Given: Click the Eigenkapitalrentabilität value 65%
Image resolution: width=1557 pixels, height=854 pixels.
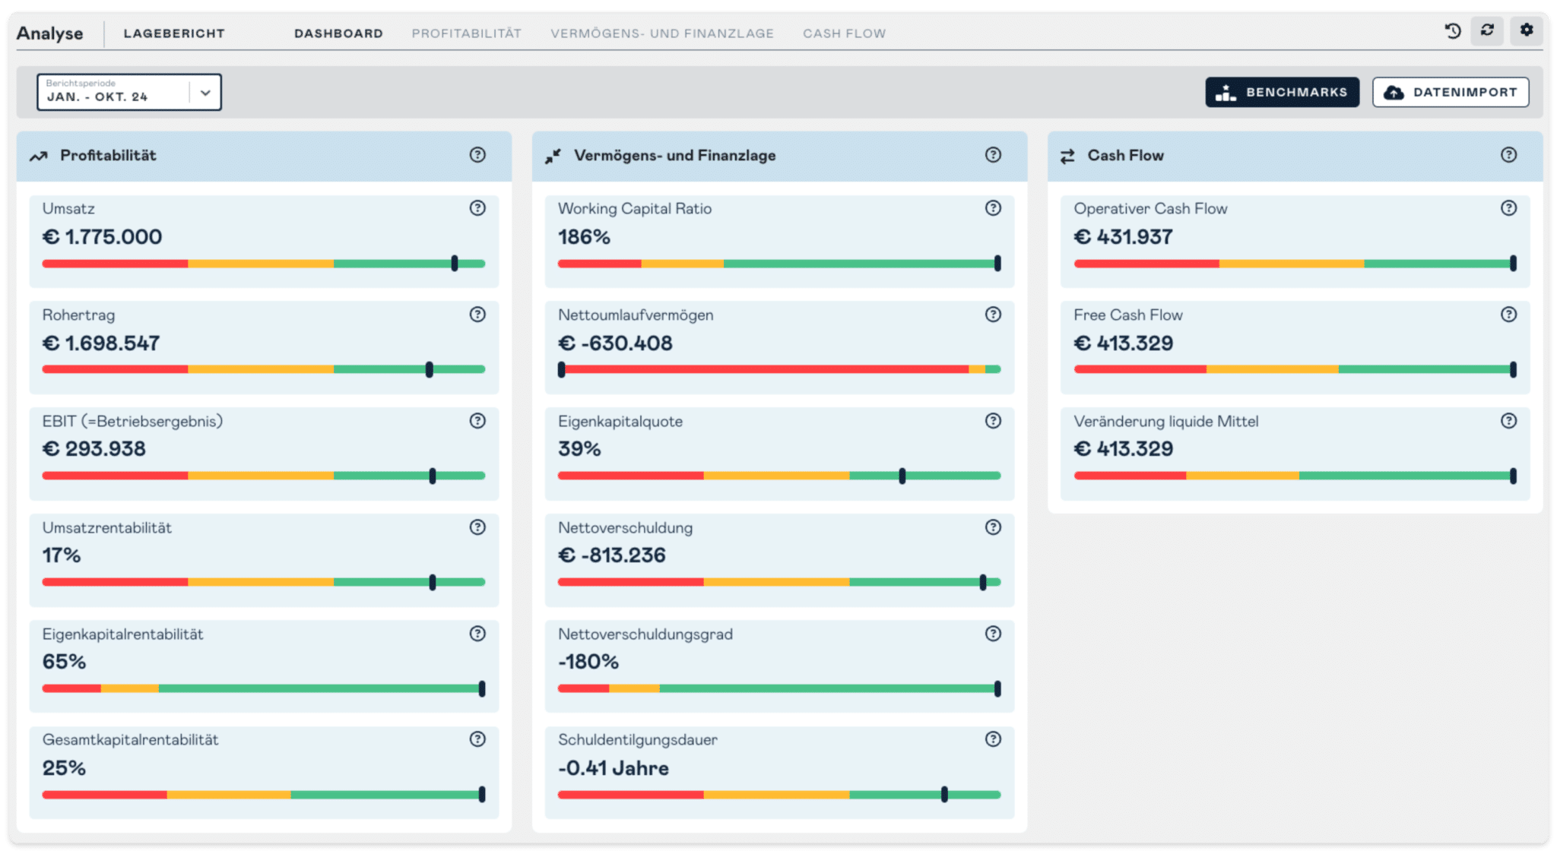Looking at the screenshot, I should coord(64,662).
